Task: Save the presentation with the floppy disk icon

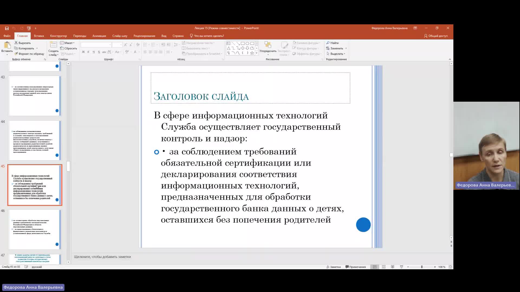Action: coord(7,28)
